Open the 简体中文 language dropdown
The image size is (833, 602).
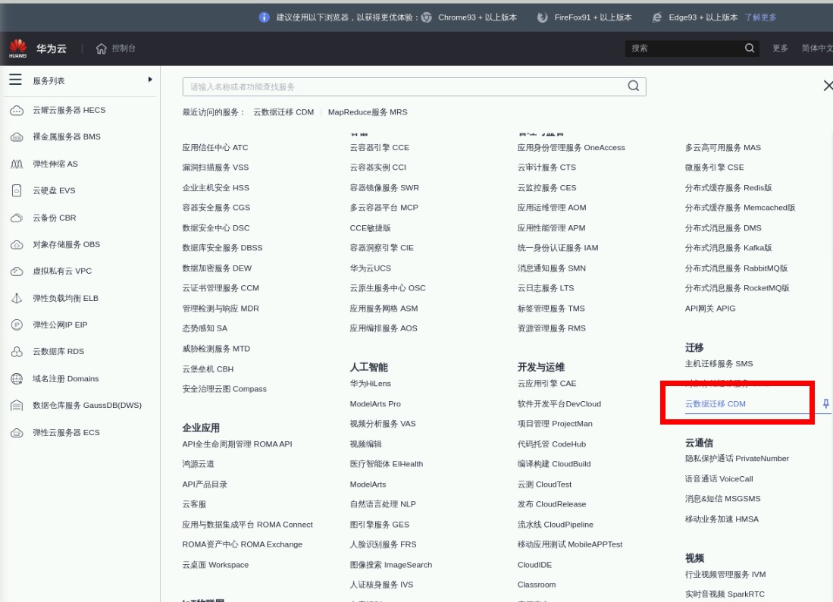[x=816, y=49]
